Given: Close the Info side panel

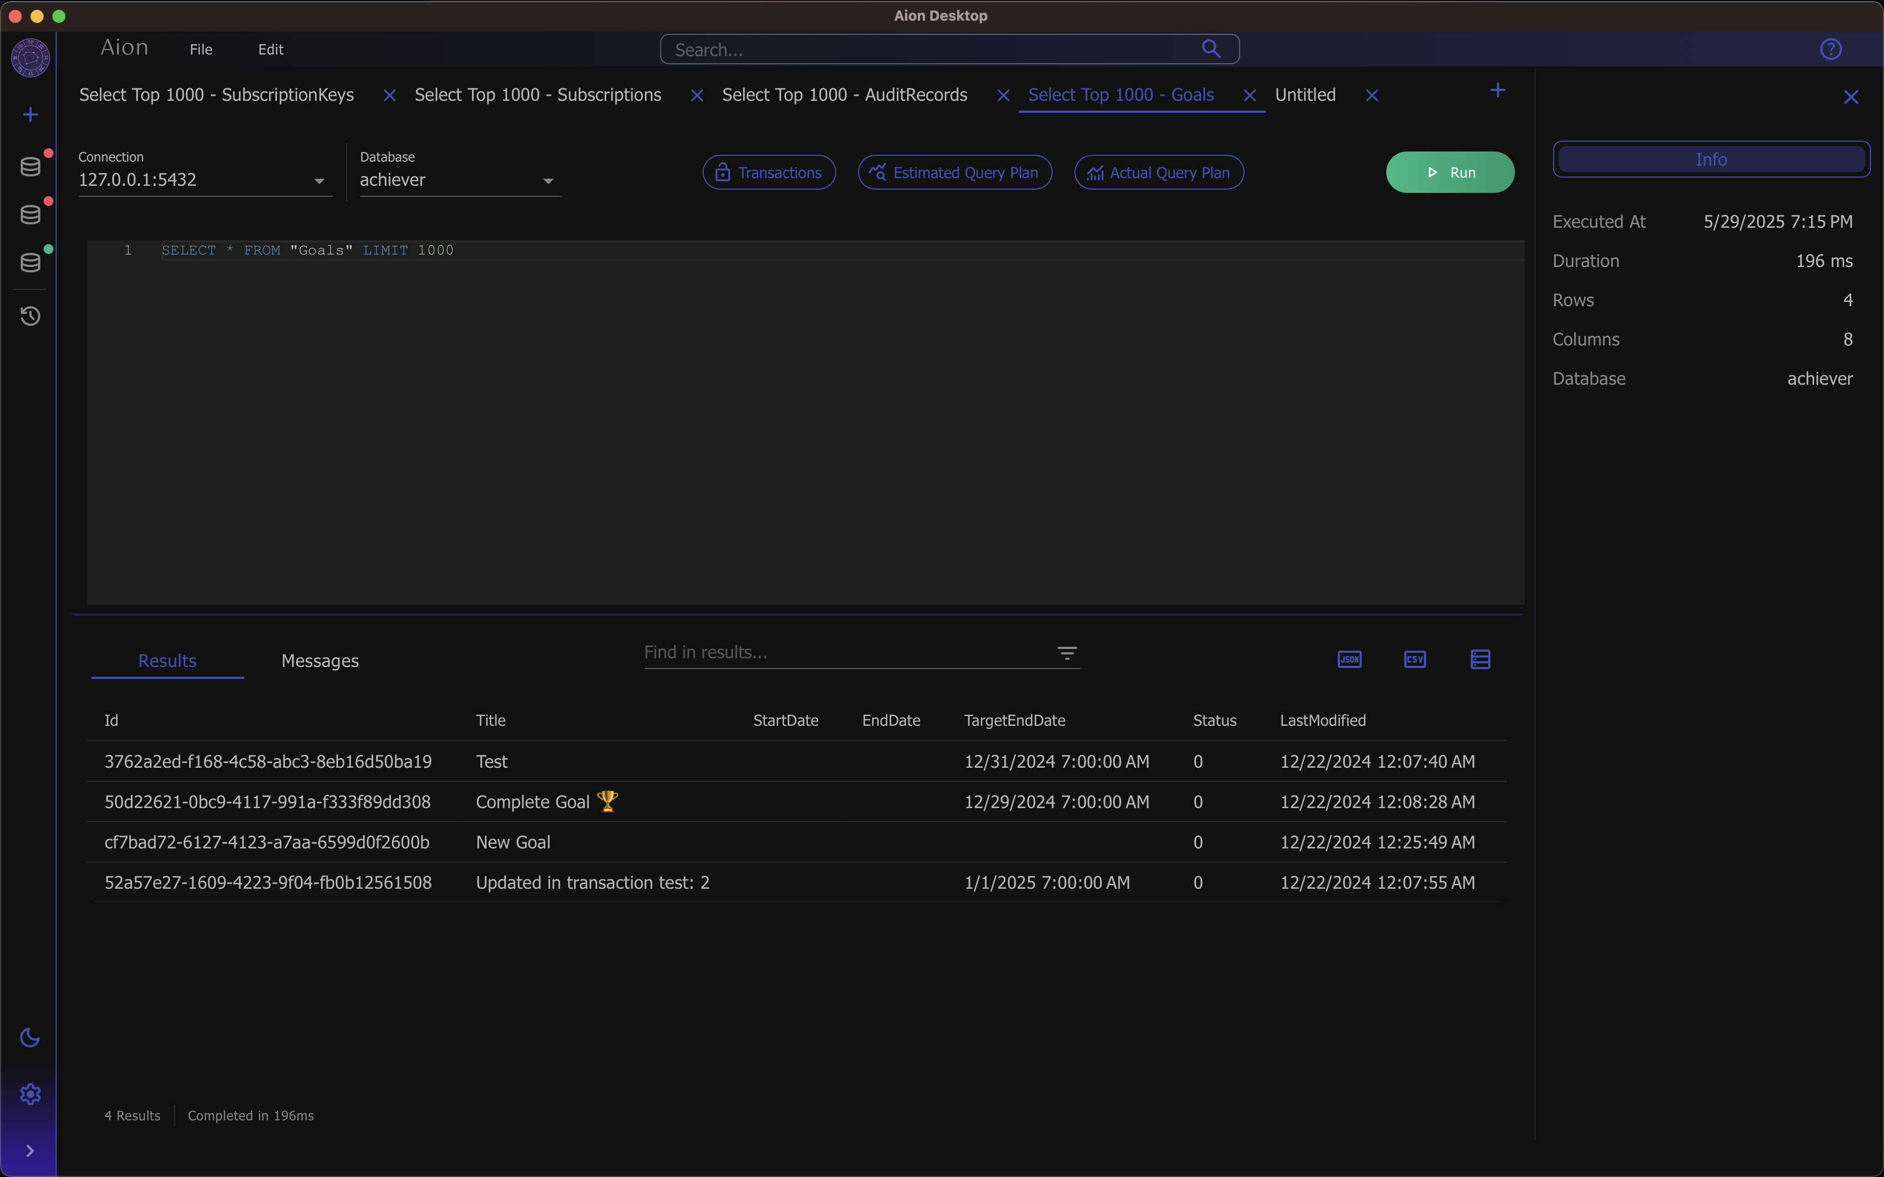Looking at the screenshot, I should pos(1851,98).
